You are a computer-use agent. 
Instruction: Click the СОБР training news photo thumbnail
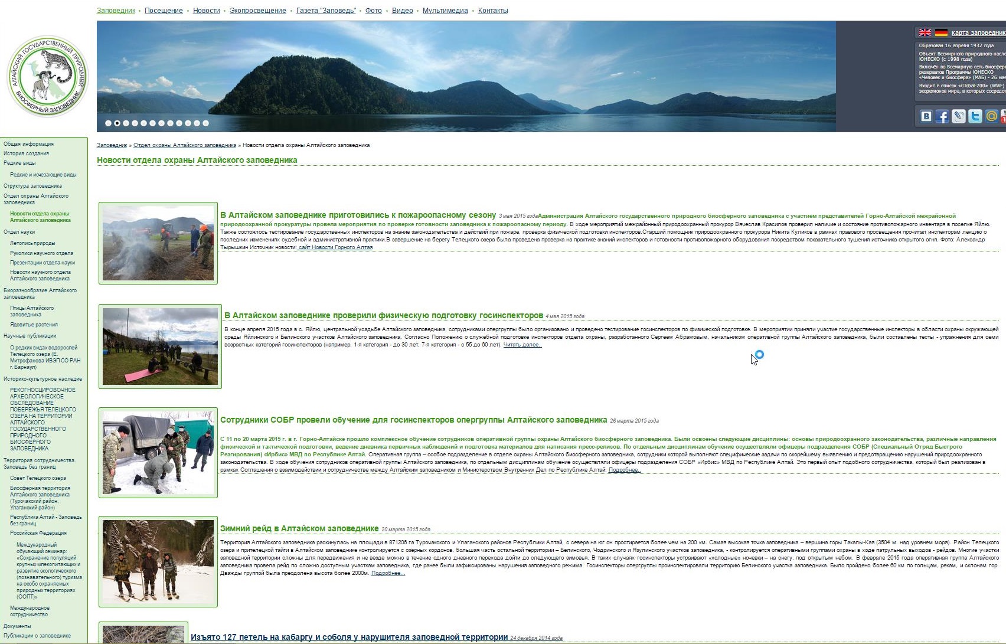coord(158,453)
